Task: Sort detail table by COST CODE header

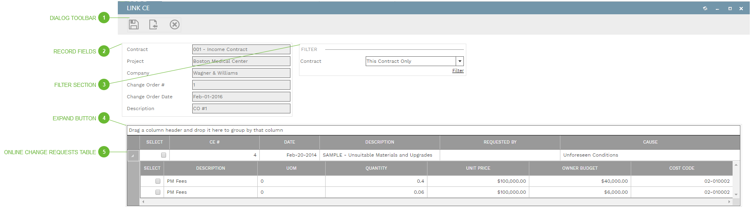Action: (682, 168)
